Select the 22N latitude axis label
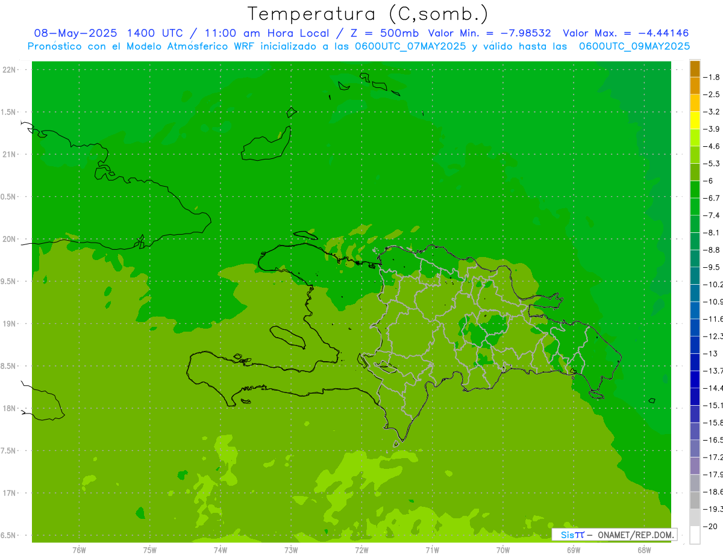723x558 pixels. pyautogui.click(x=10, y=70)
